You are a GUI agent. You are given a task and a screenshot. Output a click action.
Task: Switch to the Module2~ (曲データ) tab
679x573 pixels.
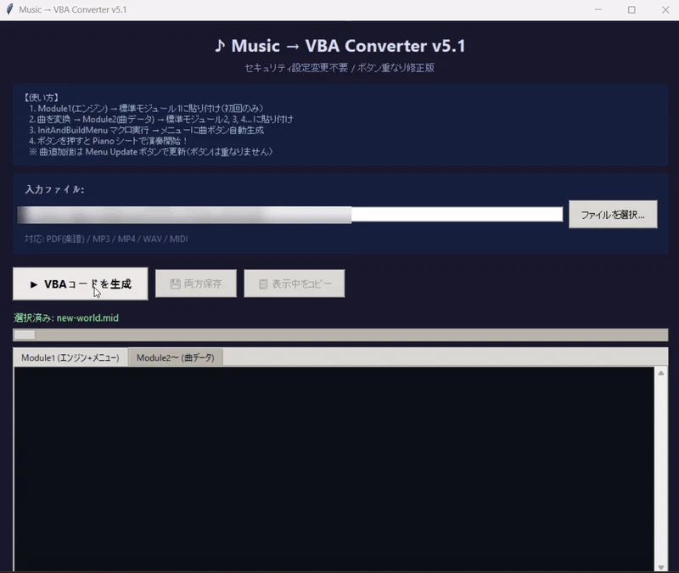[x=176, y=357]
